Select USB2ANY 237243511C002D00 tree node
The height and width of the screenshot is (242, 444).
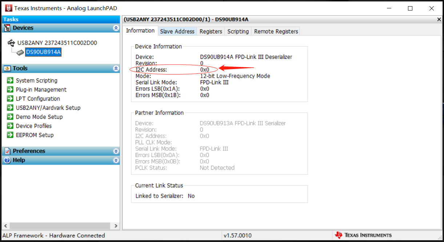pos(57,43)
